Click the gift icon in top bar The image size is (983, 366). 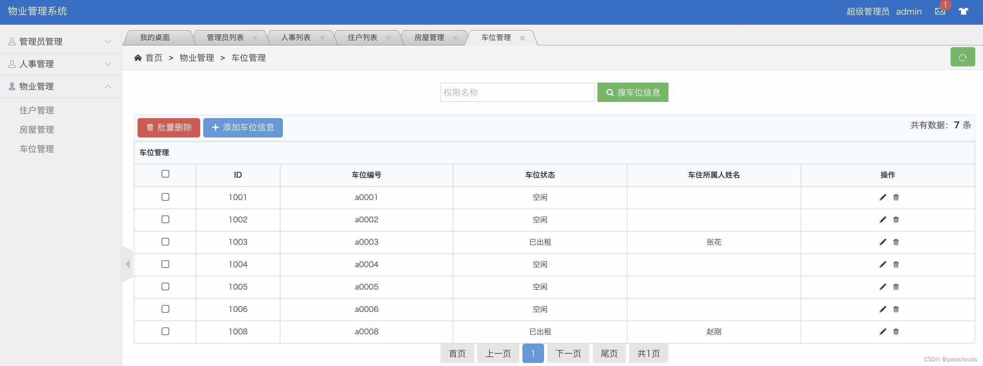pyautogui.click(x=963, y=11)
